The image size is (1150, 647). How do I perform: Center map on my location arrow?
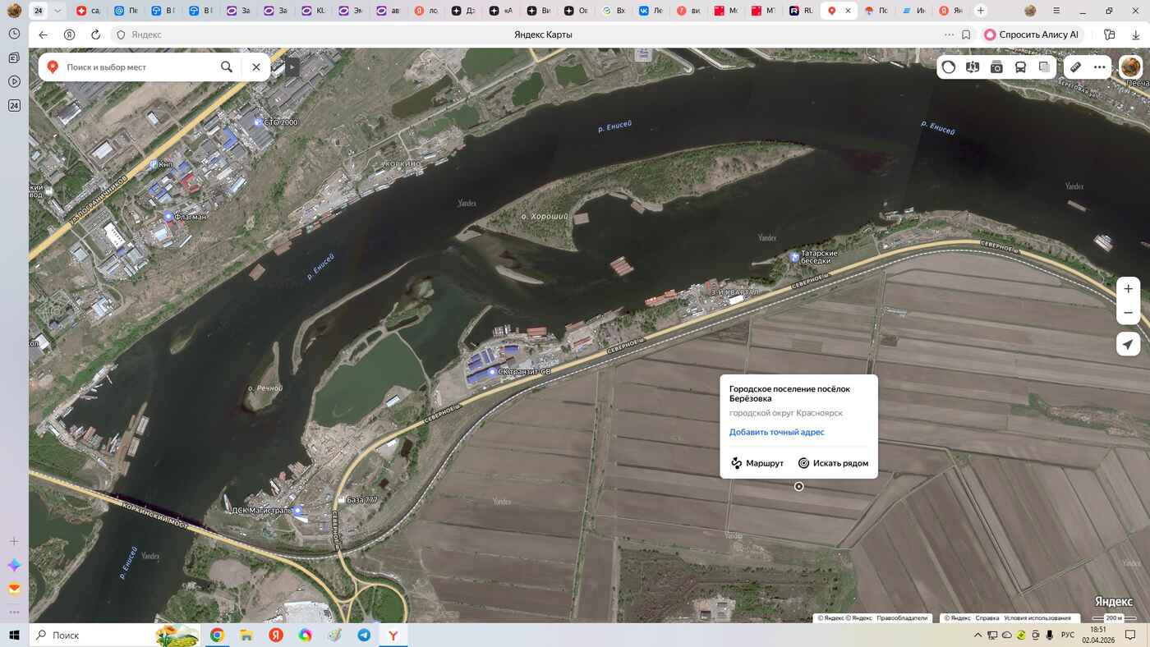1128,344
